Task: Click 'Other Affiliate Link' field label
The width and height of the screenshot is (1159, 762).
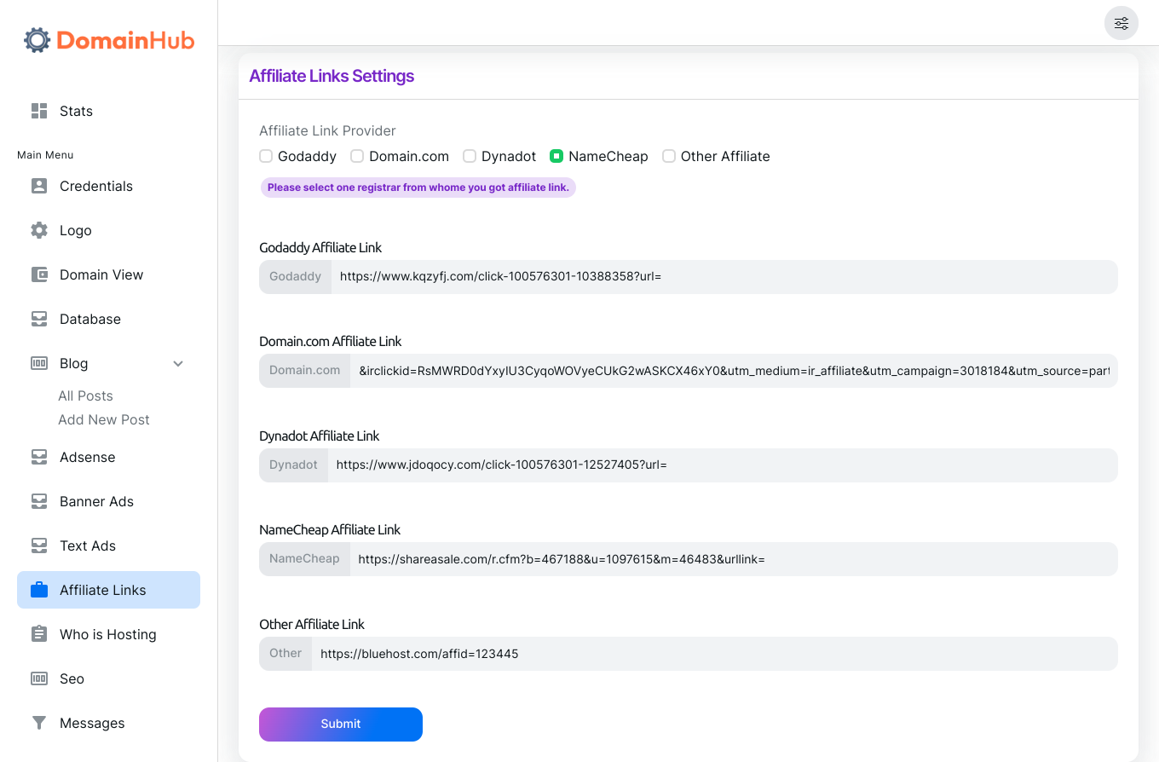Action: click(312, 625)
